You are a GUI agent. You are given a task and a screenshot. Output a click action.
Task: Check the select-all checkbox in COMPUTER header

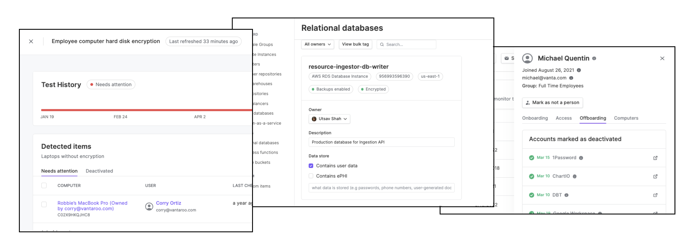click(x=44, y=185)
